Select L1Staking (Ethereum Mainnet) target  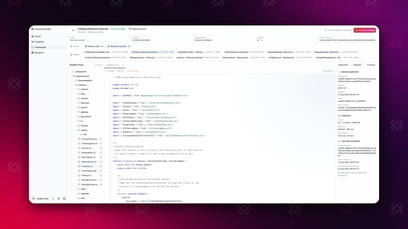click(x=153, y=52)
